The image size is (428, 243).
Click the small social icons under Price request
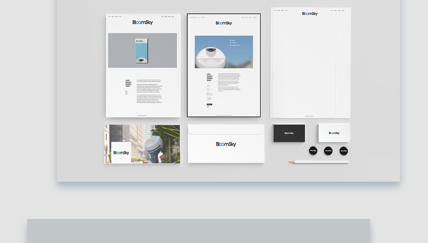click(x=208, y=107)
